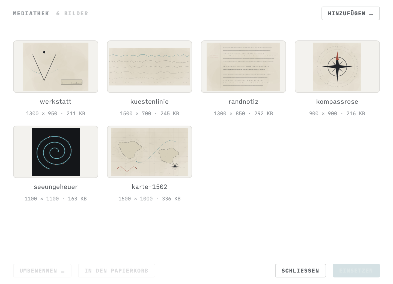Open the Umbenennen dropdown
Image resolution: width=393 pixels, height=284 pixels.
point(42,271)
